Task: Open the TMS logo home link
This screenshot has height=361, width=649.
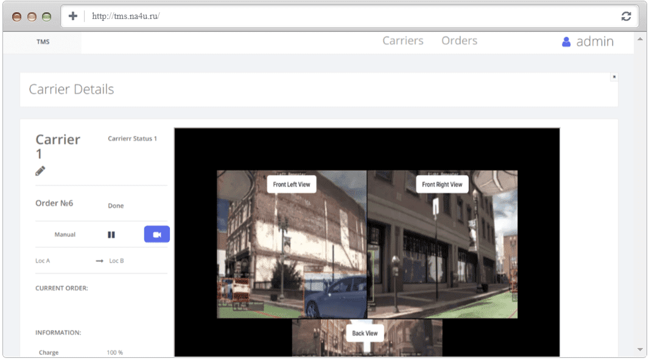Action: pyautogui.click(x=43, y=42)
